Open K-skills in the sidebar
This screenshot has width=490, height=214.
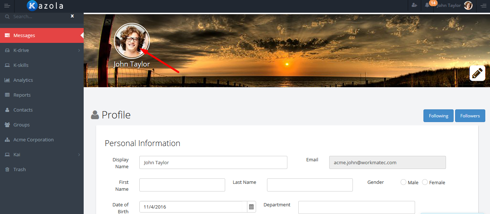coord(42,65)
